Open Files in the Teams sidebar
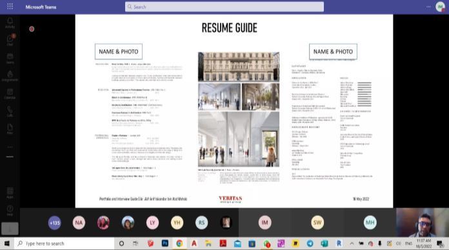The height and width of the screenshot is (250, 449). tap(10, 129)
